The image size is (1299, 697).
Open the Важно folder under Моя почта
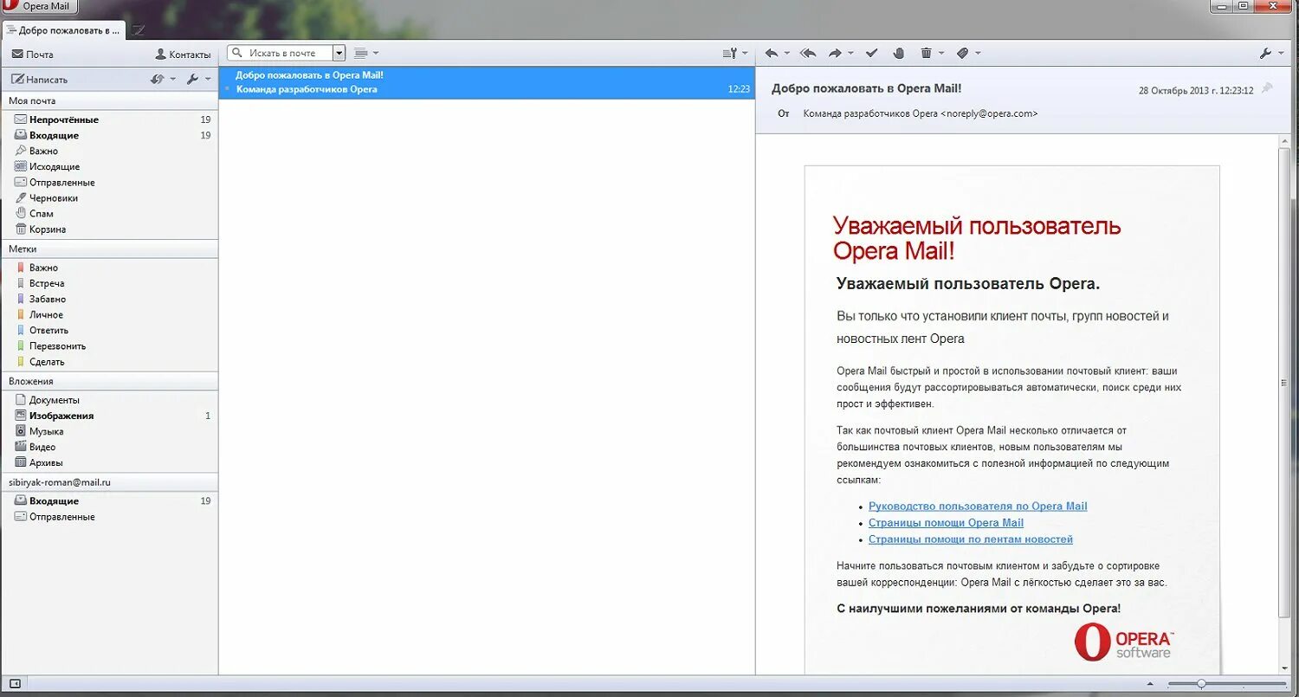pos(109,151)
